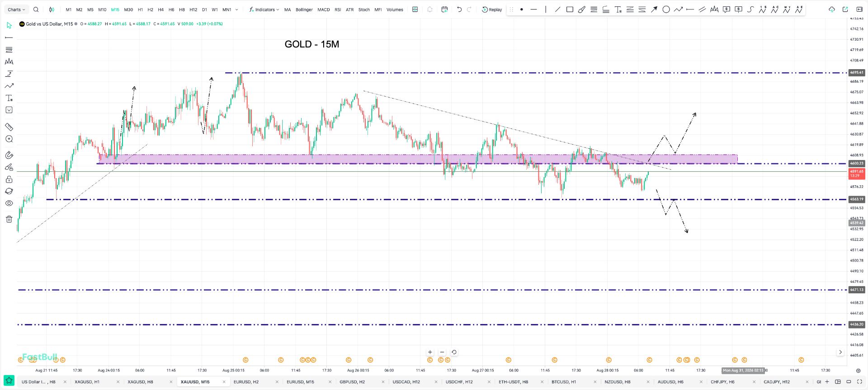Switch to the EURUSD, H2 tab
This screenshot has width=868, height=390.
(x=246, y=382)
